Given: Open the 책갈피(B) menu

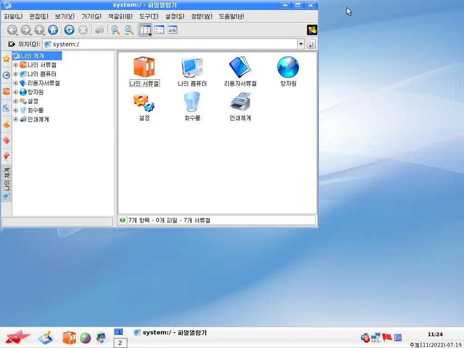Looking at the screenshot, I should [120, 16].
